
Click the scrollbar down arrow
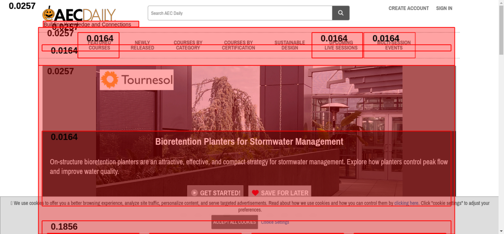(x=501, y=231)
